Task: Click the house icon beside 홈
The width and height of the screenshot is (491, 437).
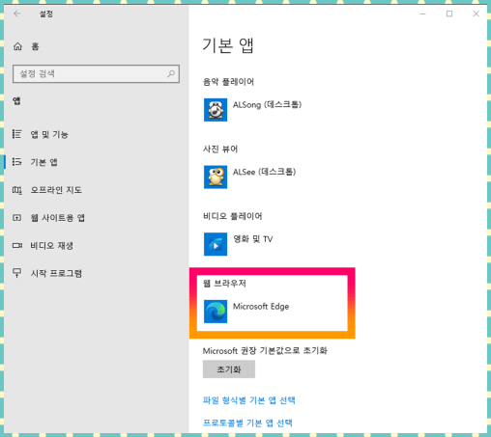Action: pyautogui.click(x=17, y=46)
